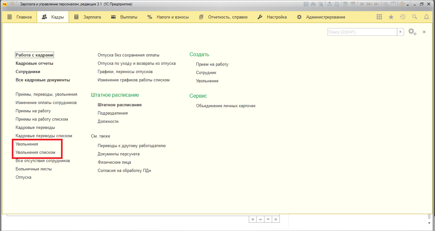Open Документы персучета
435x231 pixels.
(118, 154)
